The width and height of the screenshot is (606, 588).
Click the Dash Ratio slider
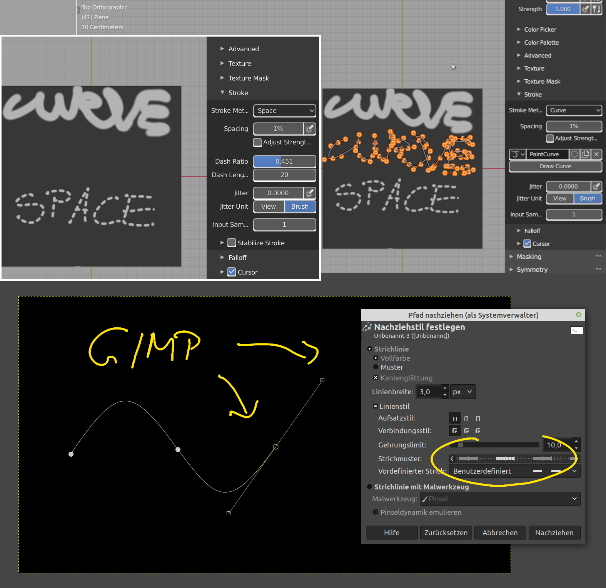(285, 161)
